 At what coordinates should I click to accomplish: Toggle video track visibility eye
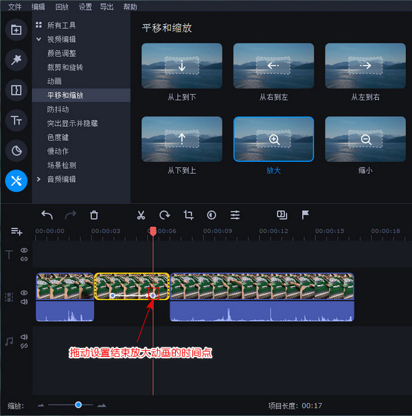(x=24, y=292)
